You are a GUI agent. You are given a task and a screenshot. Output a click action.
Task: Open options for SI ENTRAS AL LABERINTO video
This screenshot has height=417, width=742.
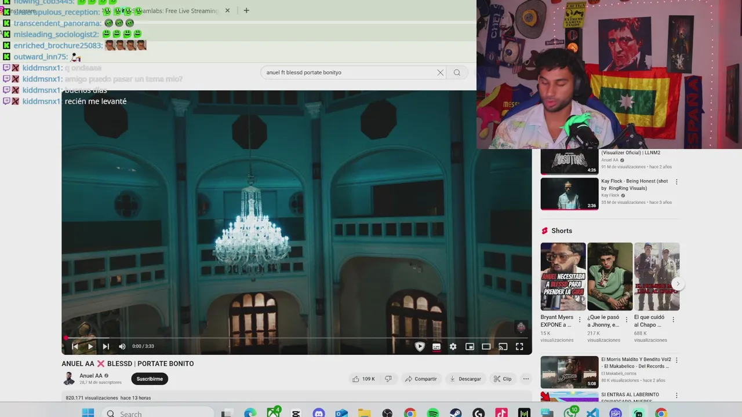tap(676, 396)
